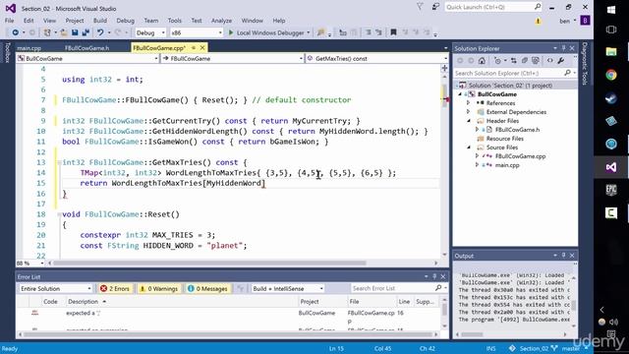This screenshot has width=629, height=354.
Task: Click Sync with Active Document icon
Action: pyautogui.click(x=513, y=61)
